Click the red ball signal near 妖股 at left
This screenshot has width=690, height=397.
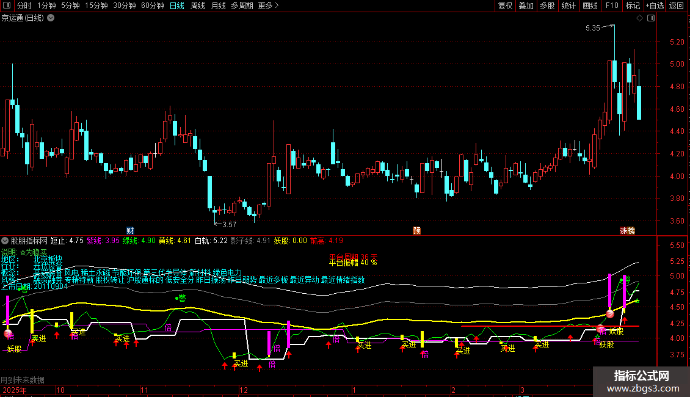point(8,333)
